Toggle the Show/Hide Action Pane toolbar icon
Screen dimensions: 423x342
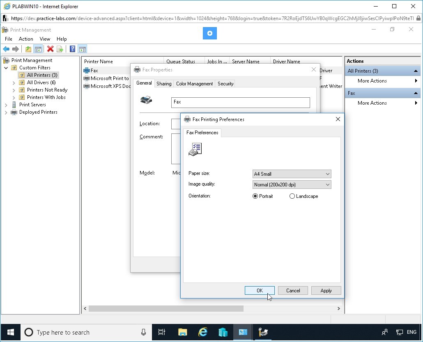pyautogui.click(x=82, y=49)
